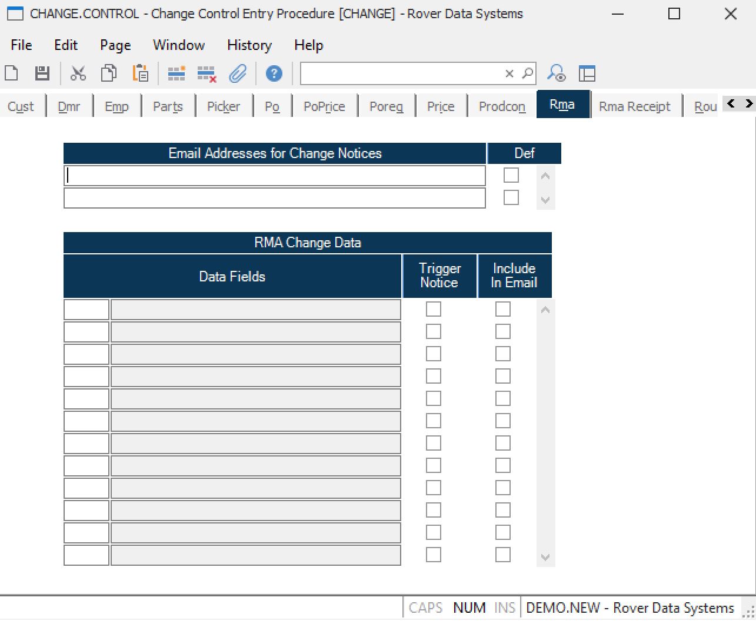
Task: Click the New document toolbar icon
Action: pyautogui.click(x=12, y=73)
